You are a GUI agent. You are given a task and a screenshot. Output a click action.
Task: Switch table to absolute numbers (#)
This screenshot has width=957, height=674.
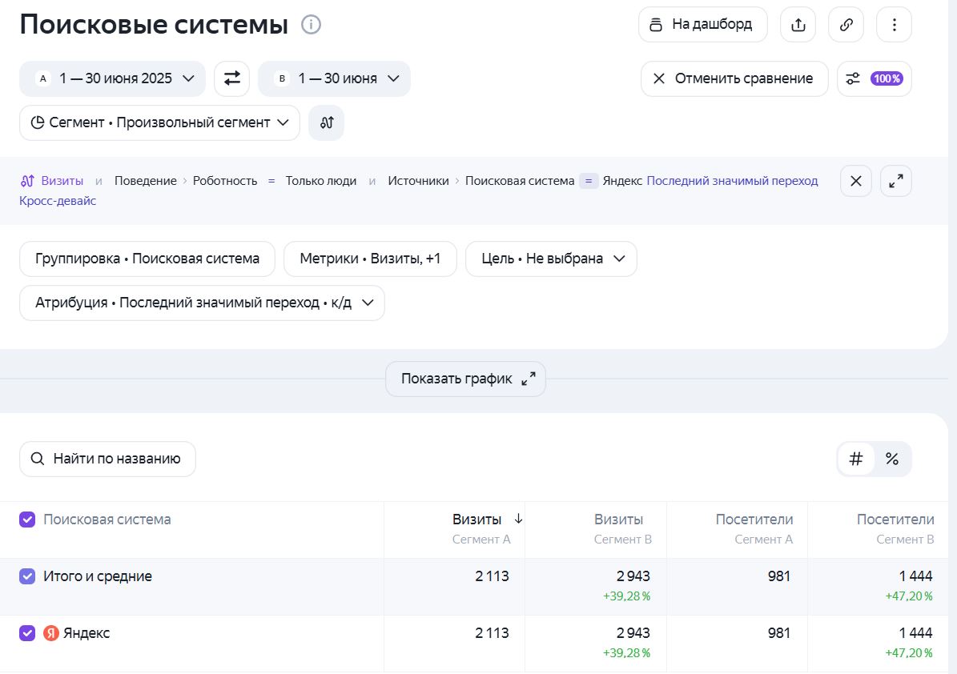point(855,459)
